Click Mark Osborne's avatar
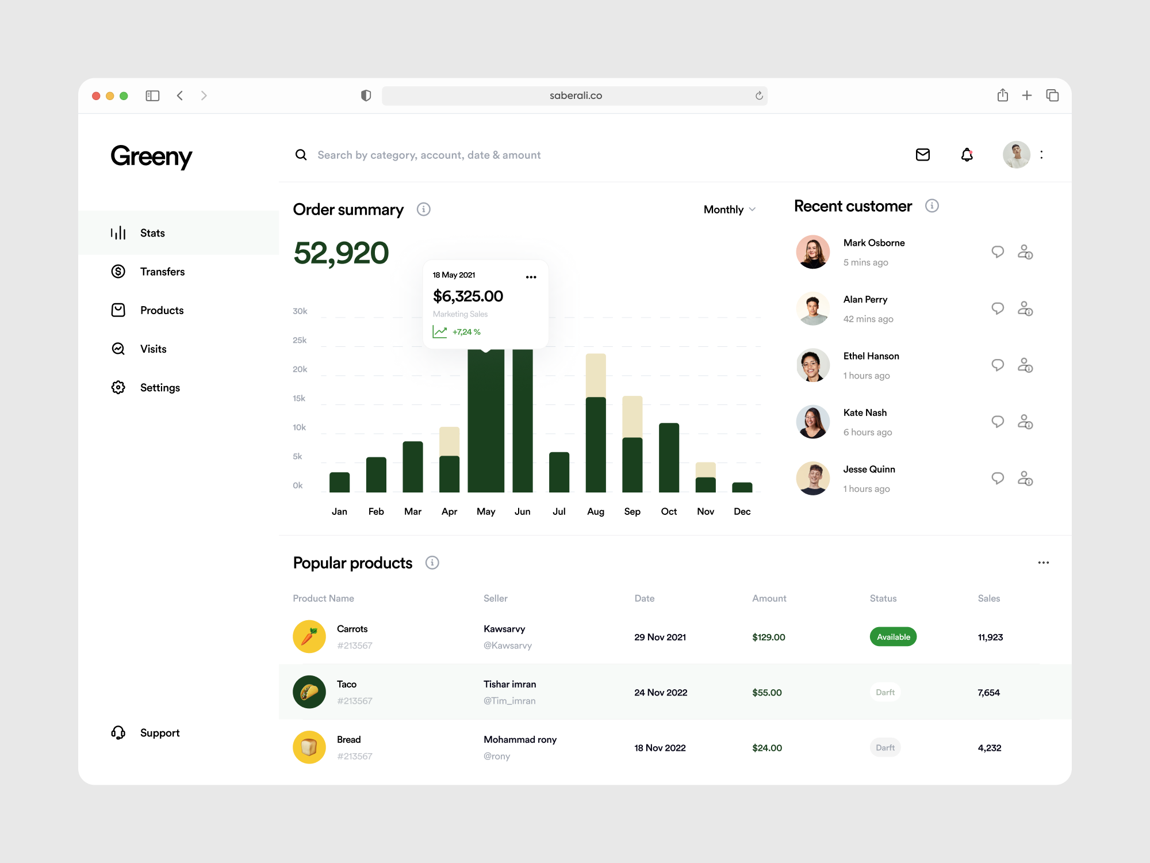1150x863 pixels. coord(813,252)
